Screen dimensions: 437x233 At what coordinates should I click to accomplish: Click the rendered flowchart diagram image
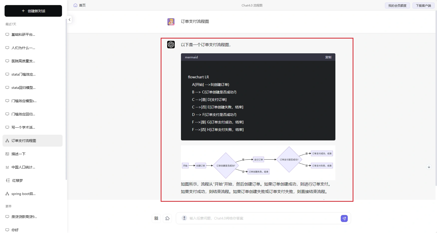pyautogui.click(x=258, y=163)
